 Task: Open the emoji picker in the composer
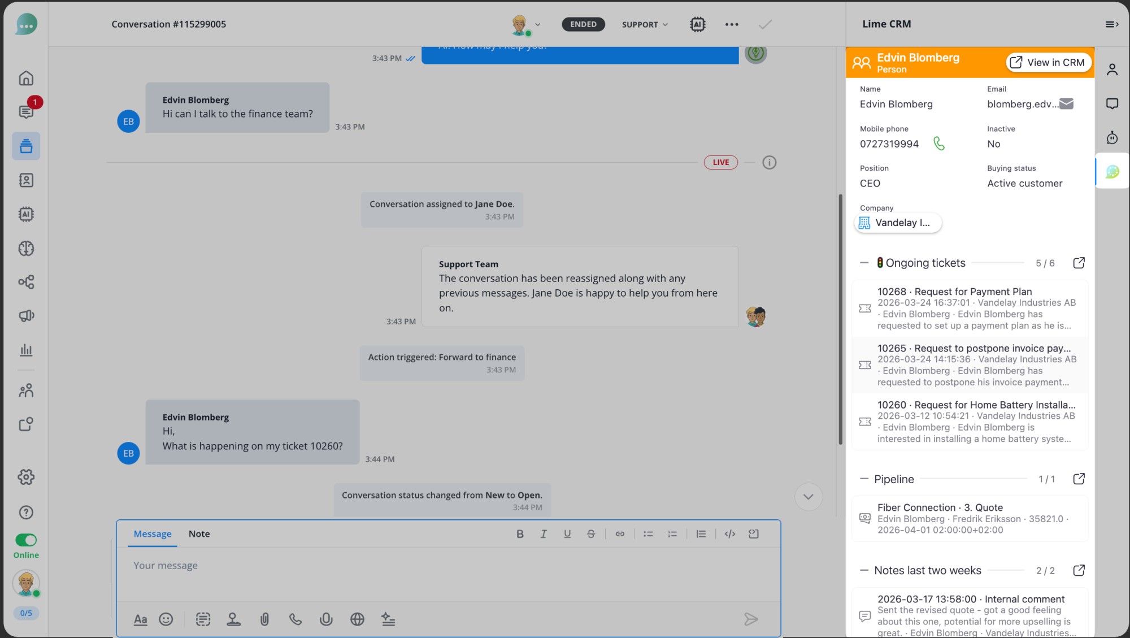click(166, 619)
